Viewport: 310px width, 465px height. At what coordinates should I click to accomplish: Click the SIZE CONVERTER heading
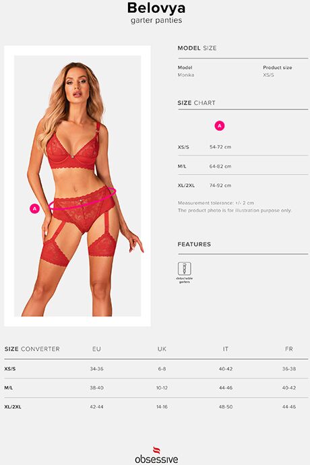[x=32, y=349]
